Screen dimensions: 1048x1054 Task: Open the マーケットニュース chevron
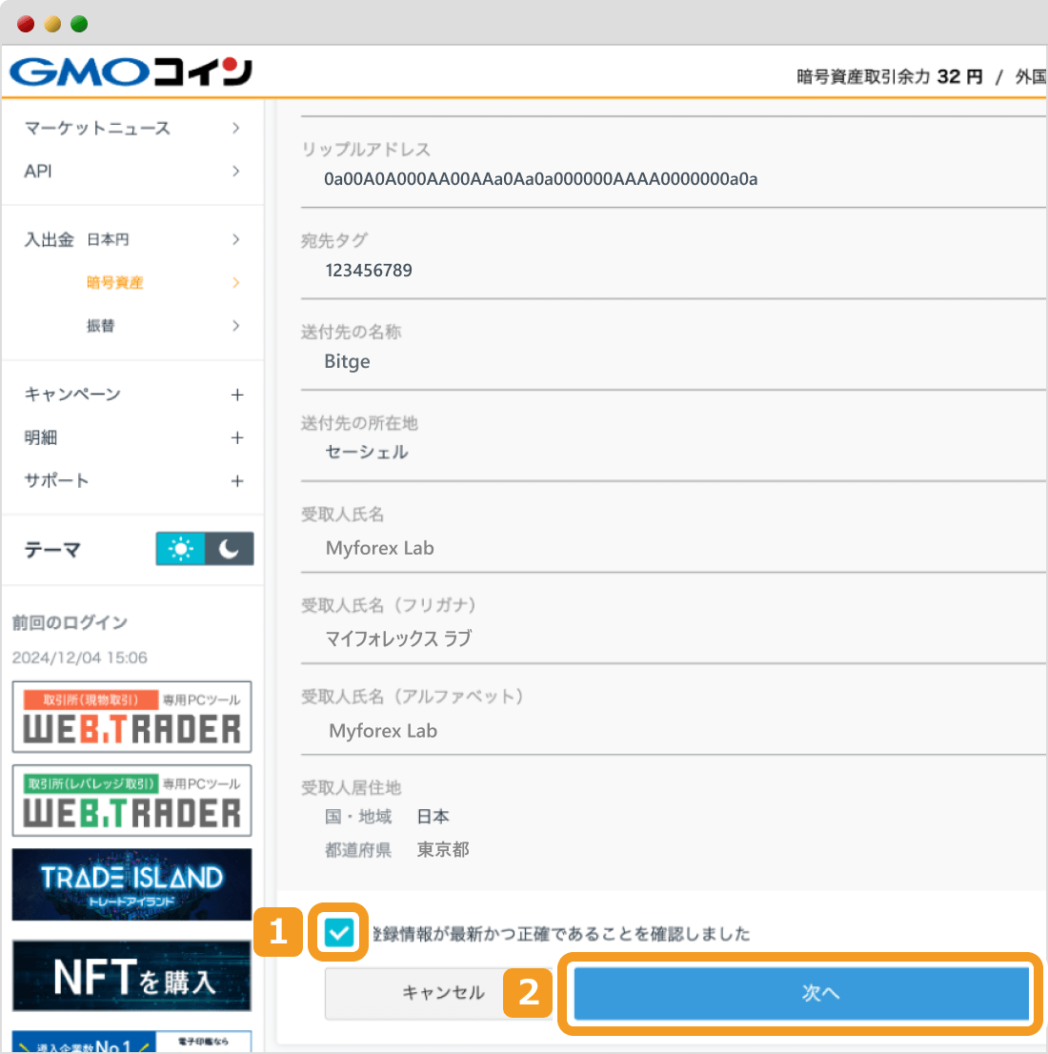(x=236, y=128)
